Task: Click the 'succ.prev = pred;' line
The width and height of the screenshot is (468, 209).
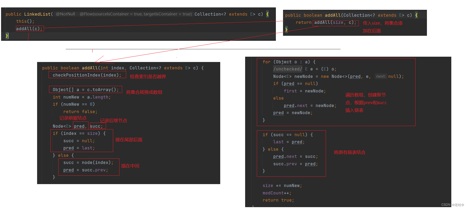Action: [x=295, y=164]
